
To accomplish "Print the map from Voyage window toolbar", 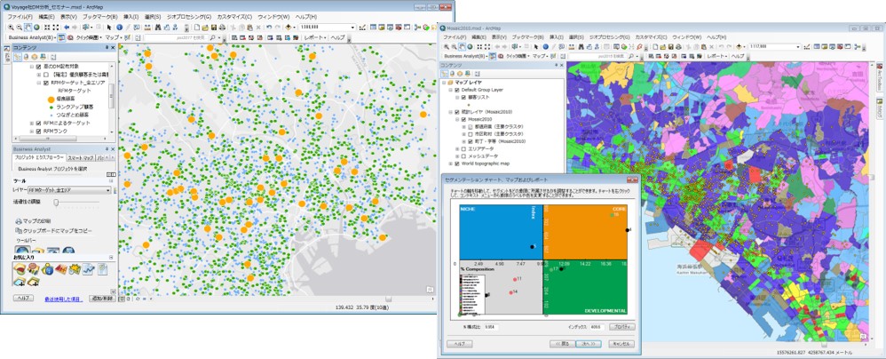I will pyautogui.click(x=222, y=28).
